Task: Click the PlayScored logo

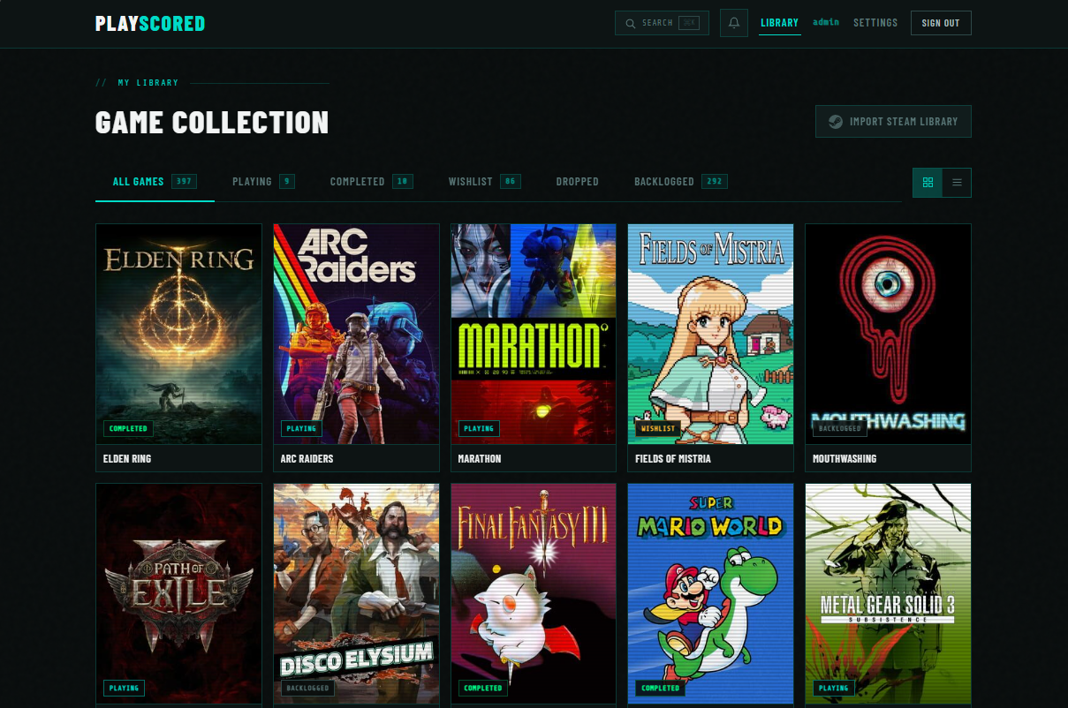Action: tap(150, 24)
